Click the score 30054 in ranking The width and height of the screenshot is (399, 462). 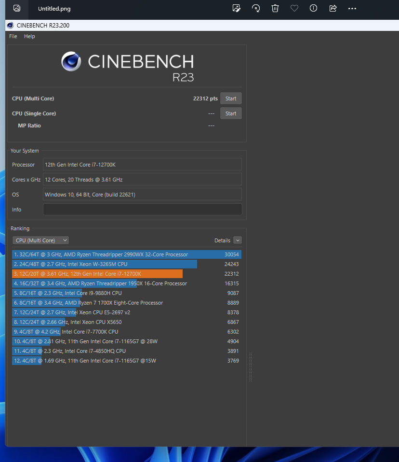(232, 254)
